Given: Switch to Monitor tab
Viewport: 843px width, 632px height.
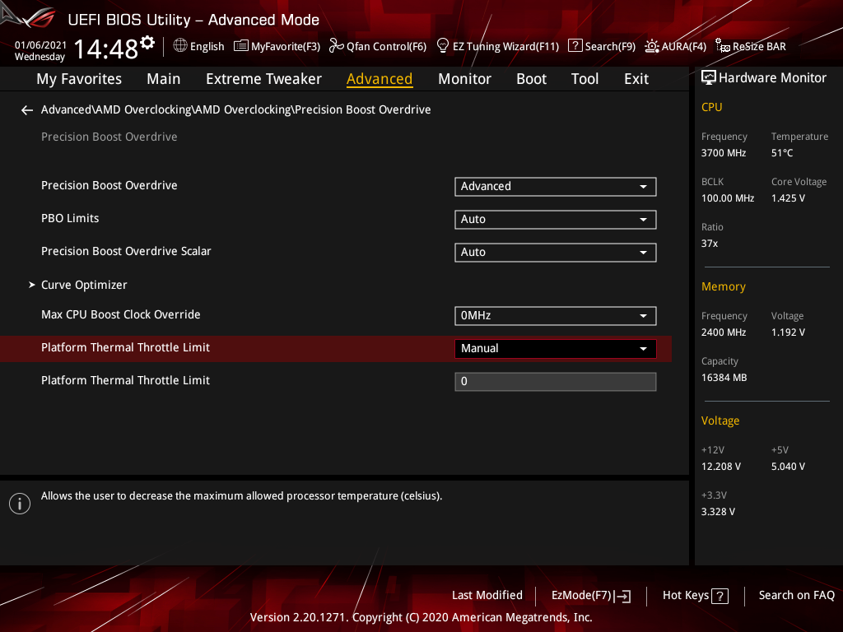Looking at the screenshot, I should point(464,79).
